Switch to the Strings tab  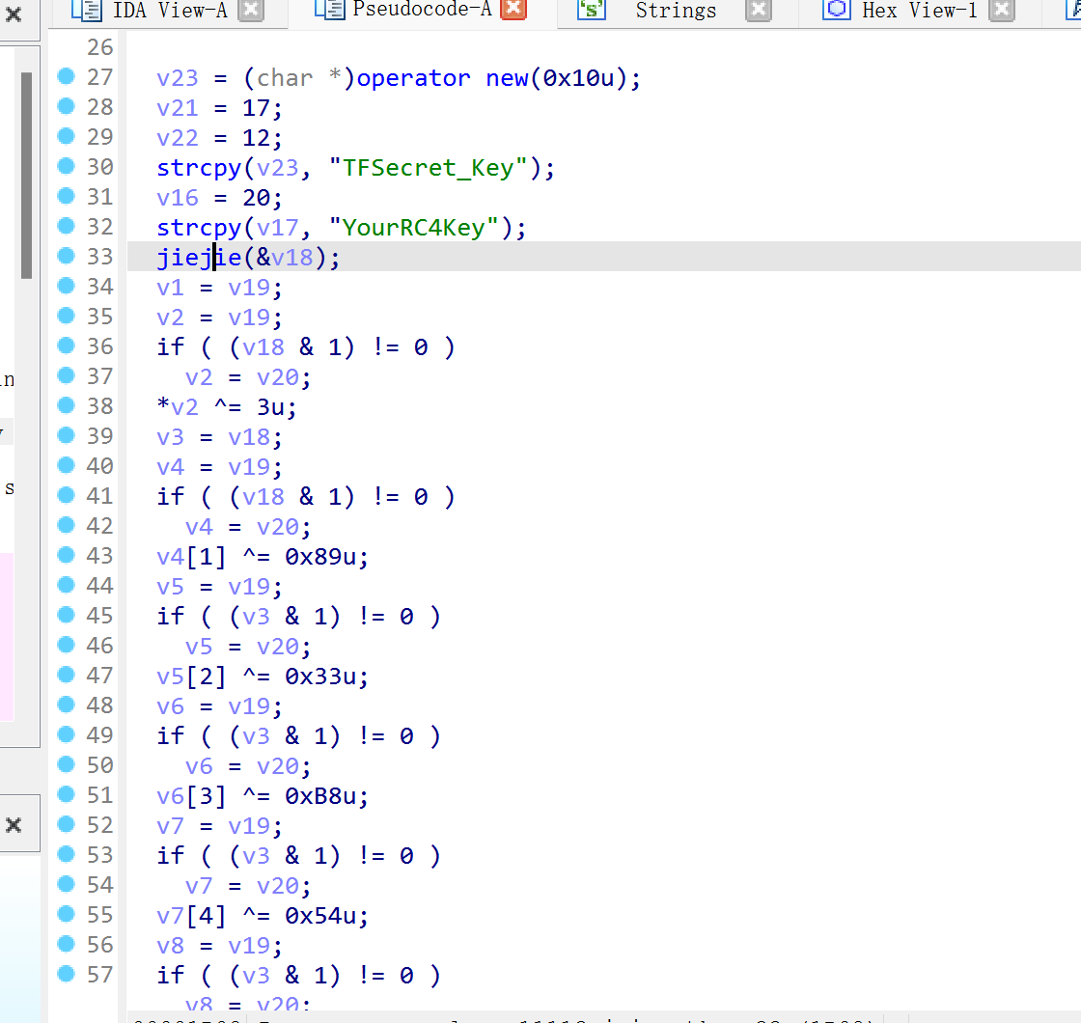[x=676, y=11]
